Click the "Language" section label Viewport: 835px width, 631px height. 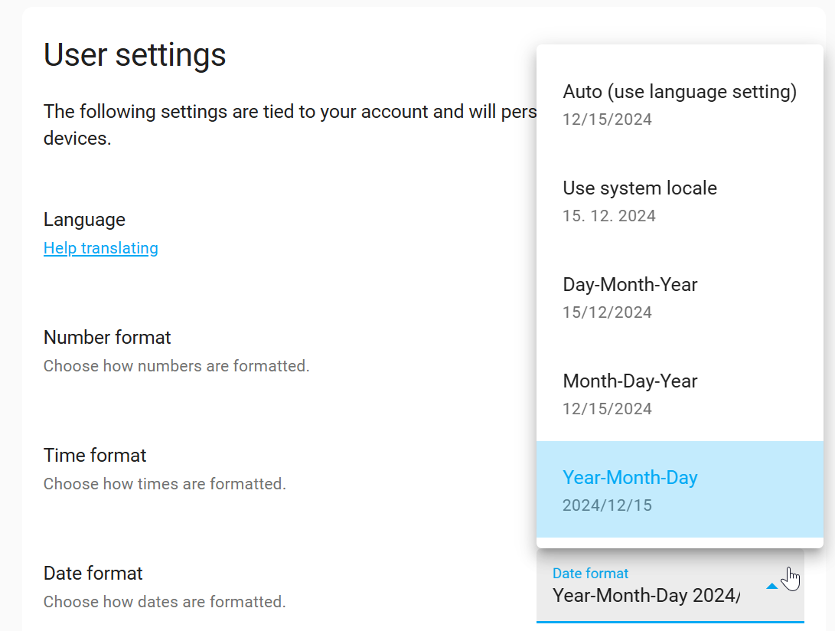tap(84, 220)
